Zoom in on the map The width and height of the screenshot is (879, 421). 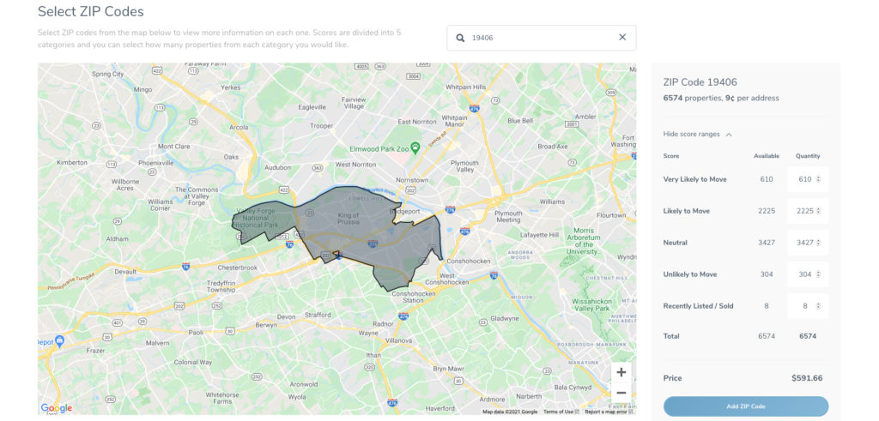coord(621,372)
